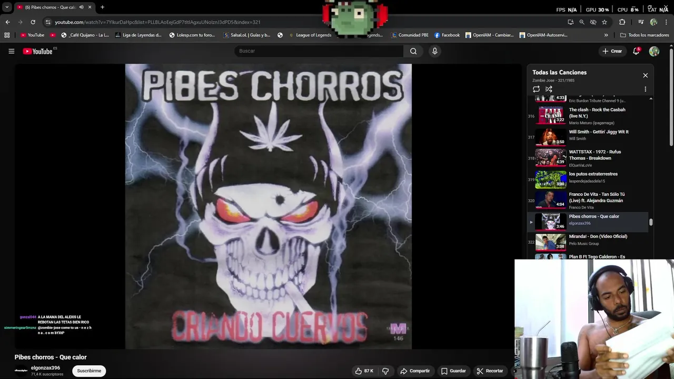The width and height of the screenshot is (674, 379).
Task: Dislike the video
Action: pos(385,371)
